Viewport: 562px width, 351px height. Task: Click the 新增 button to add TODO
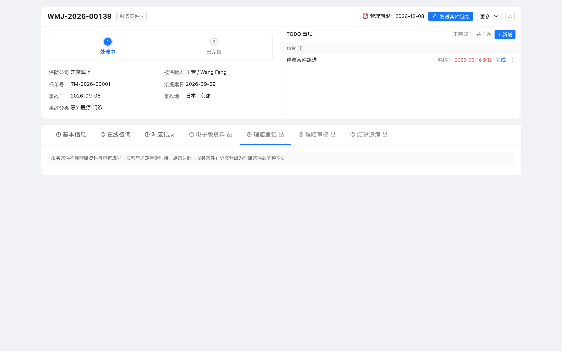tap(505, 34)
